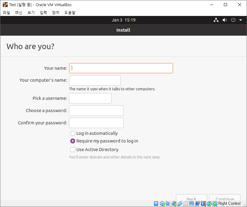Click the Install window title
247x207 pixels.
coord(123,30)
